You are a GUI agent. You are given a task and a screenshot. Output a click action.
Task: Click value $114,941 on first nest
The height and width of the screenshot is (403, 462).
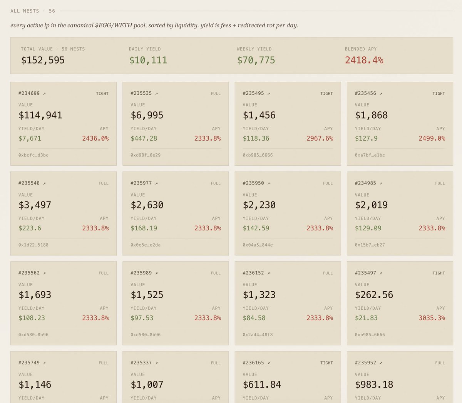coord(40,115)
